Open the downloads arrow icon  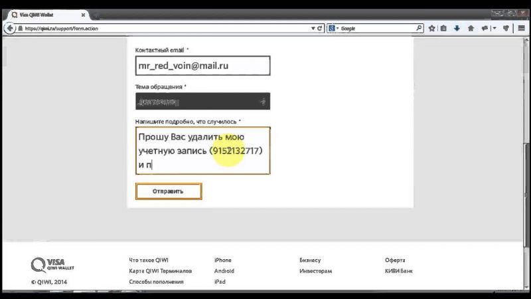(457, 29)
